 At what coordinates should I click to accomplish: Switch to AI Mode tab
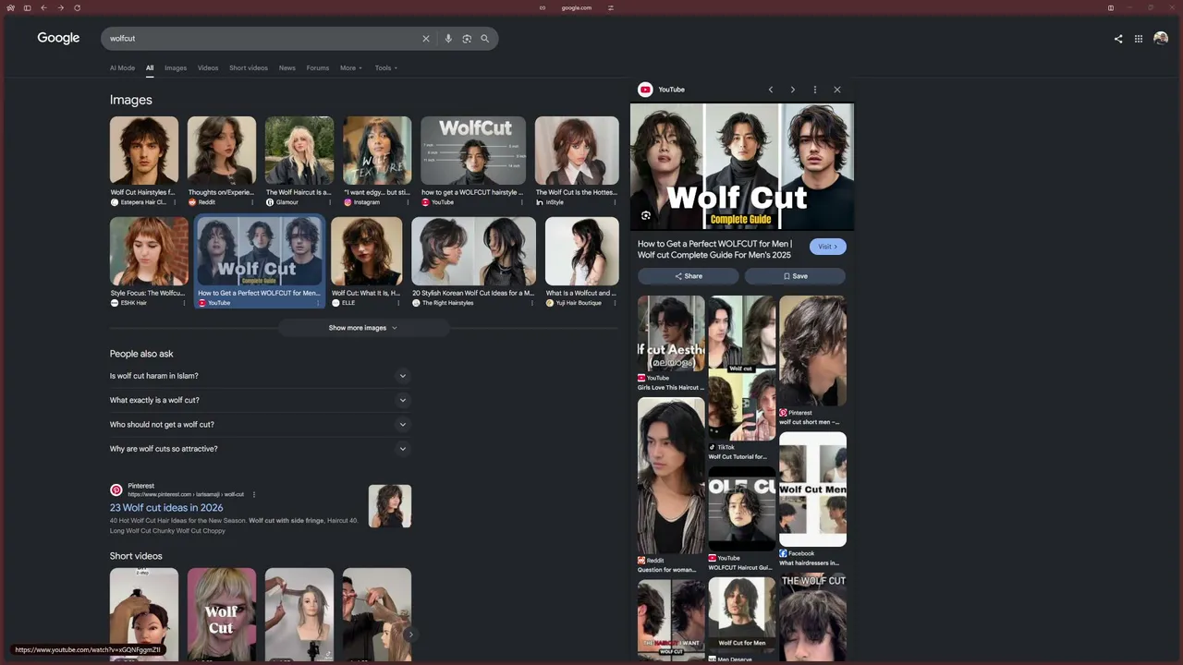[x=122, y=67]
